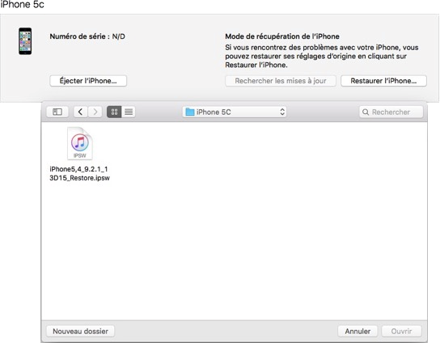Cancel the dialog with Annuler

(357, 331)
